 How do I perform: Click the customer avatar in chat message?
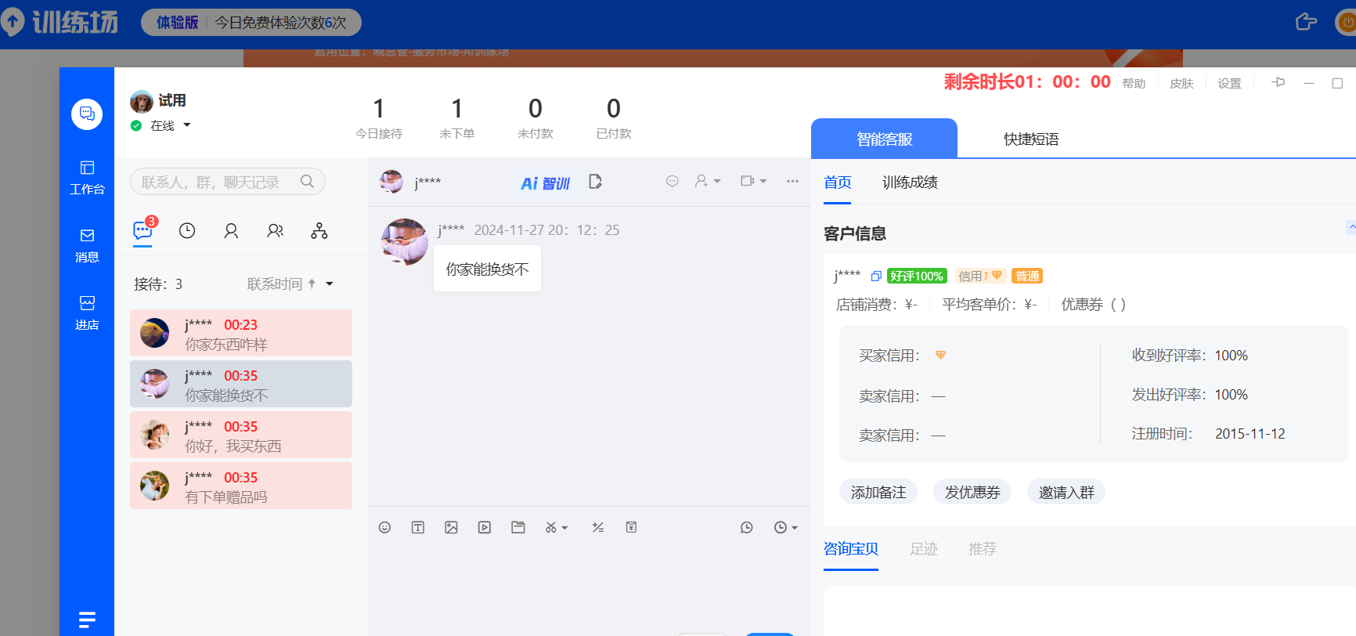point(404,241)
